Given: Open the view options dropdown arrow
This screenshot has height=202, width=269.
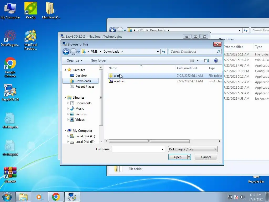Looking at the screenshot, I should (x=198, y=60).
